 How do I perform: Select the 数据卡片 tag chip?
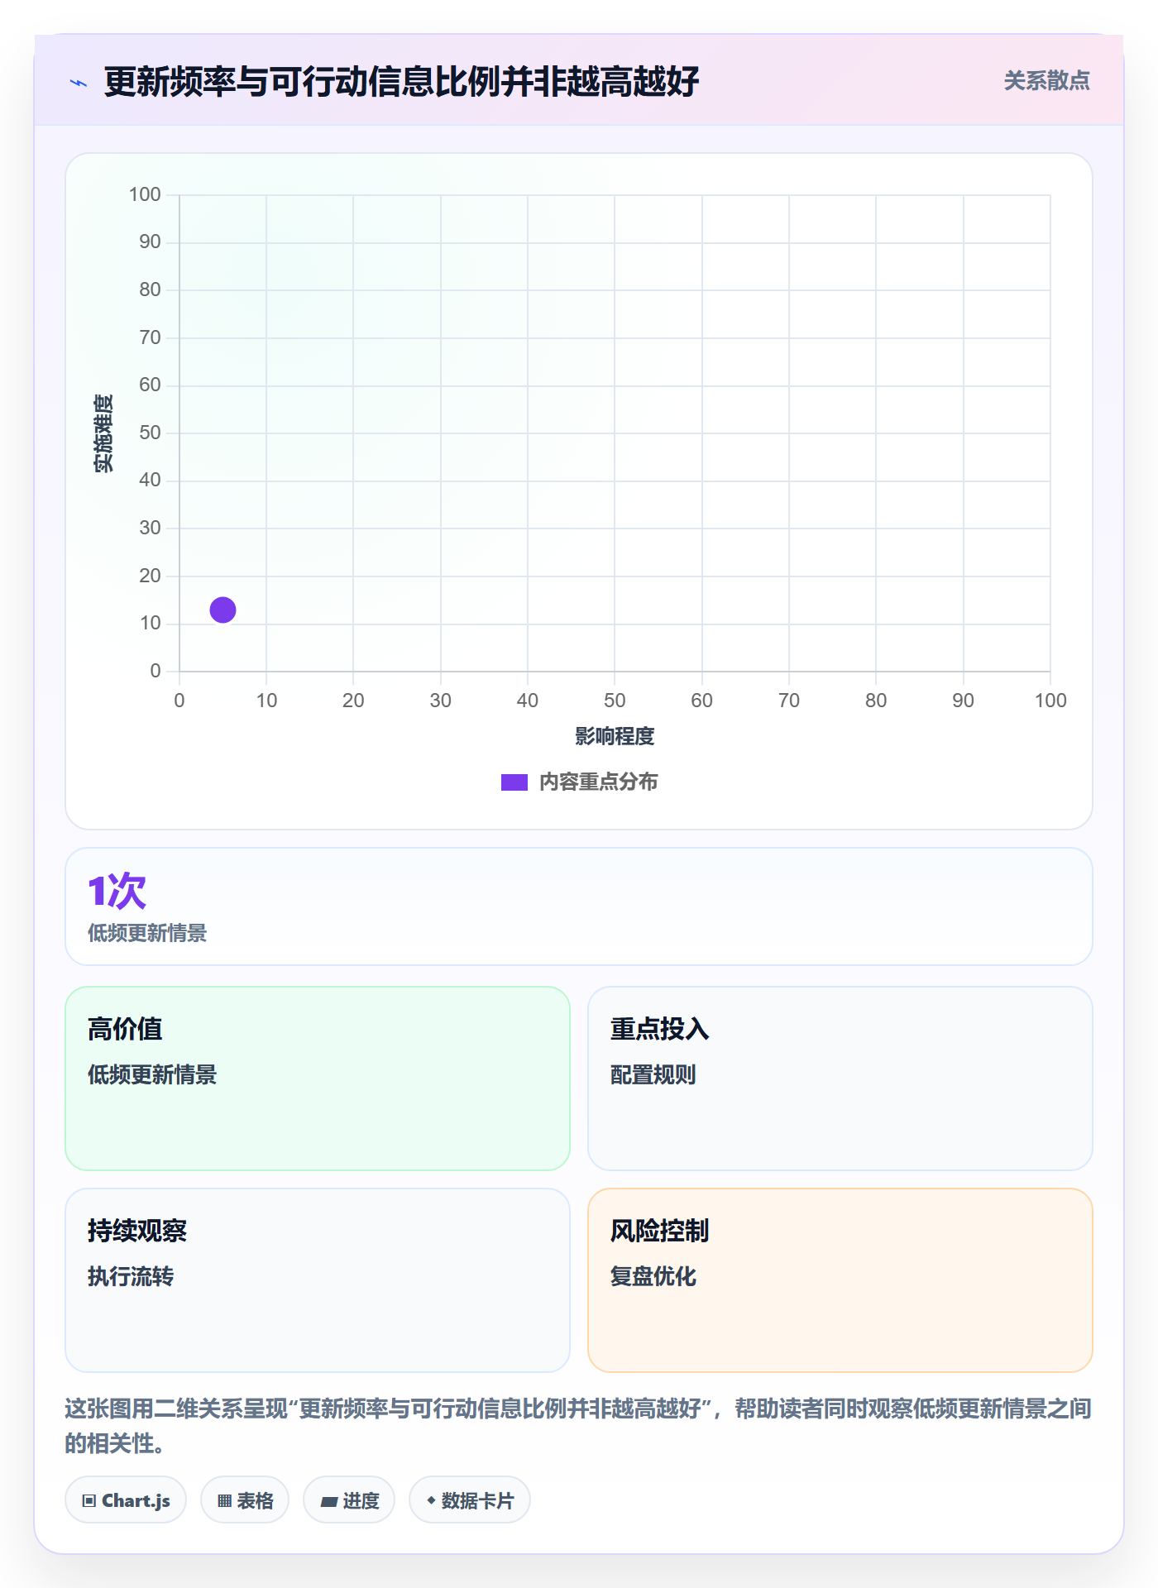(x=470, y=1500)
